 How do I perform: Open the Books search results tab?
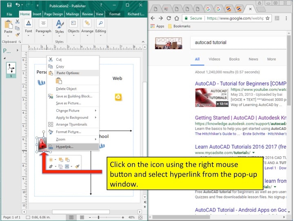(234, 59)
